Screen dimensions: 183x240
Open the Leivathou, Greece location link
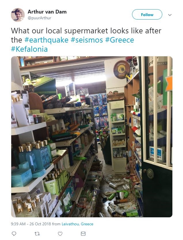coord(77,224)
